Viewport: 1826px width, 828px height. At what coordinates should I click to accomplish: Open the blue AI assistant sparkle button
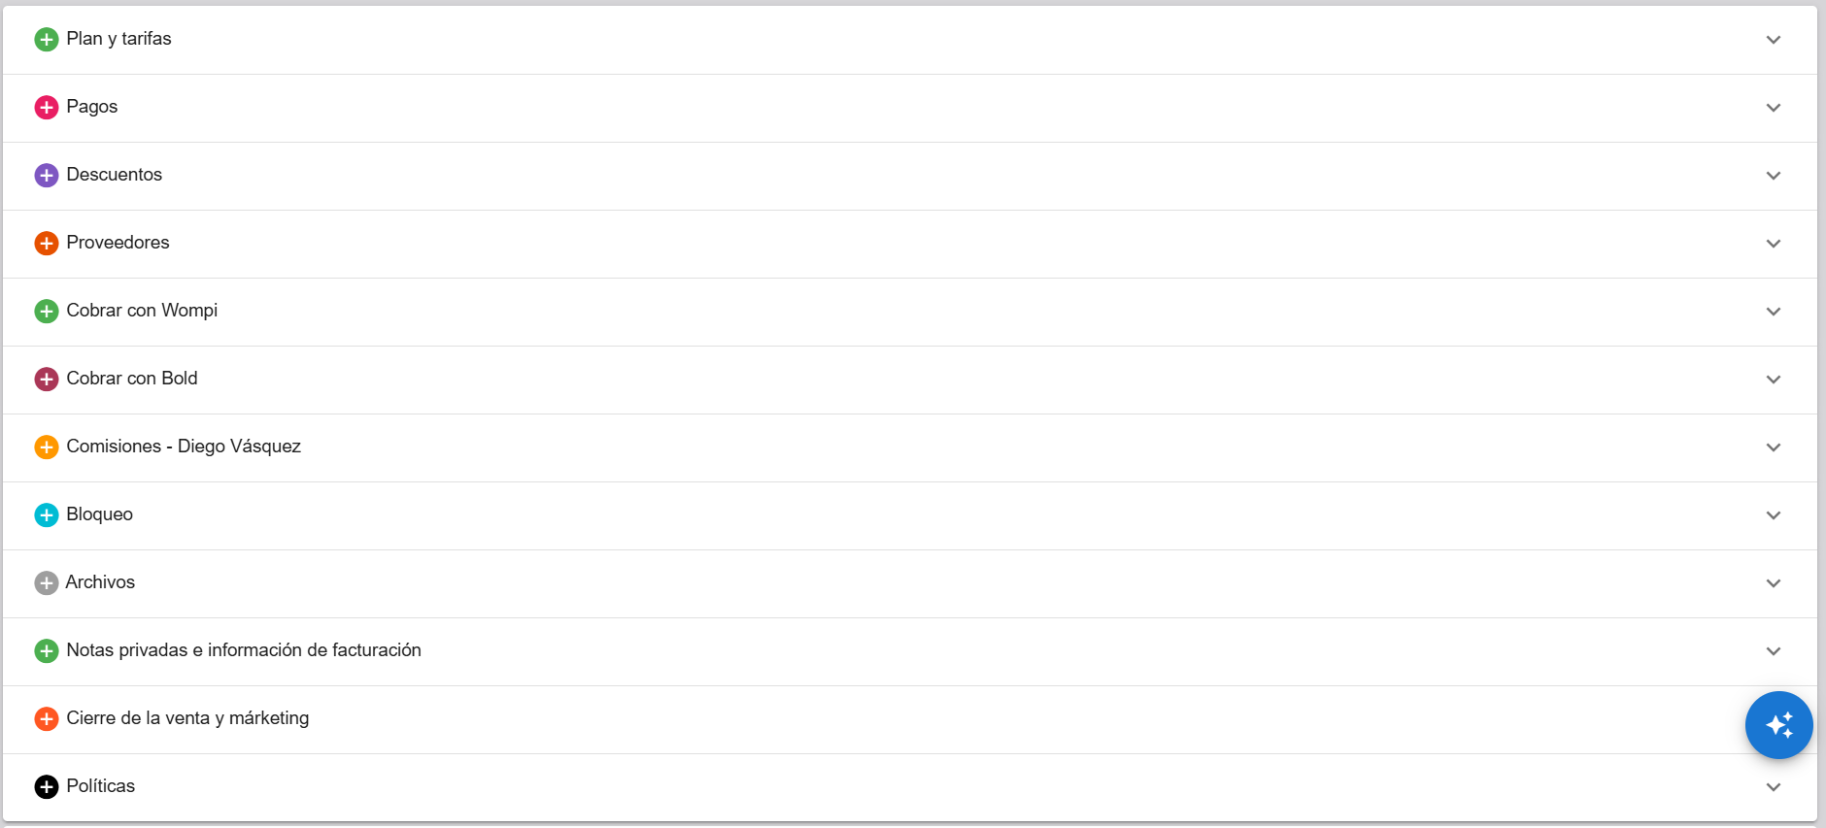tap(1779, 725)
